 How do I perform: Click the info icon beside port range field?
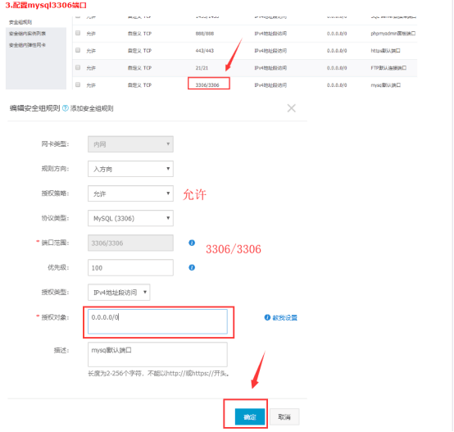point(192,243)
